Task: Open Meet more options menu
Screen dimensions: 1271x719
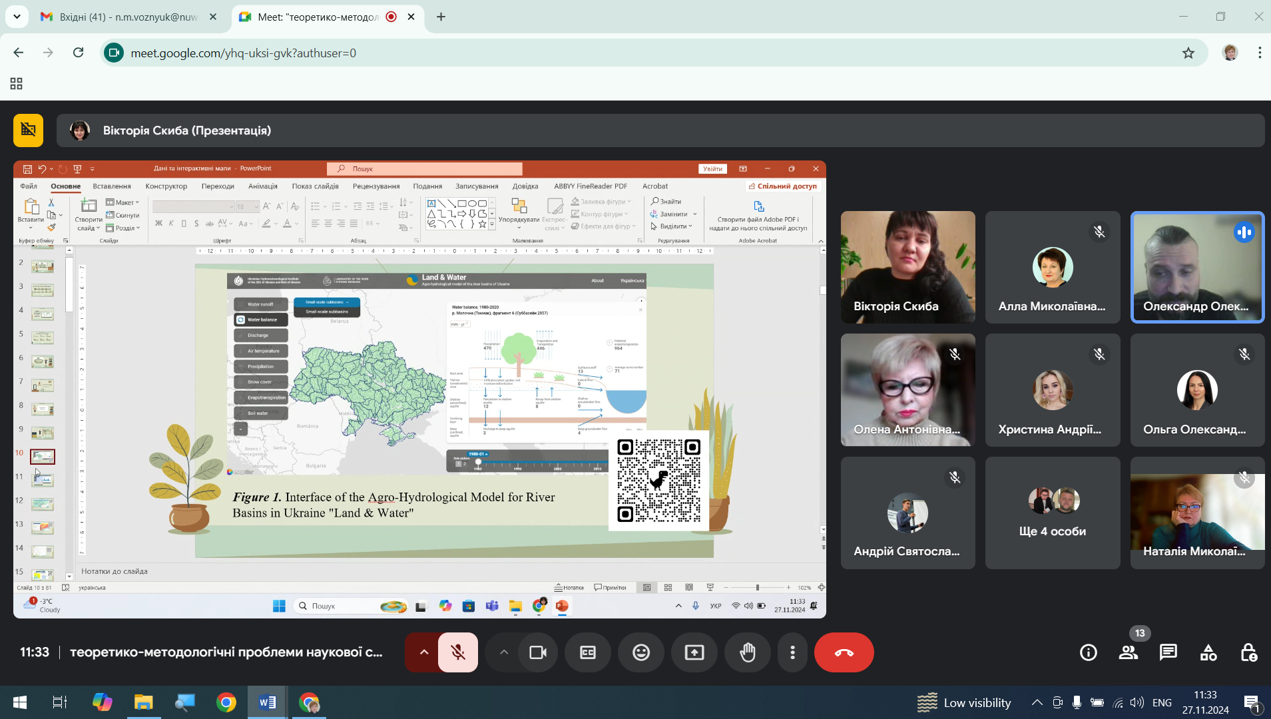Action: [792, 652]
